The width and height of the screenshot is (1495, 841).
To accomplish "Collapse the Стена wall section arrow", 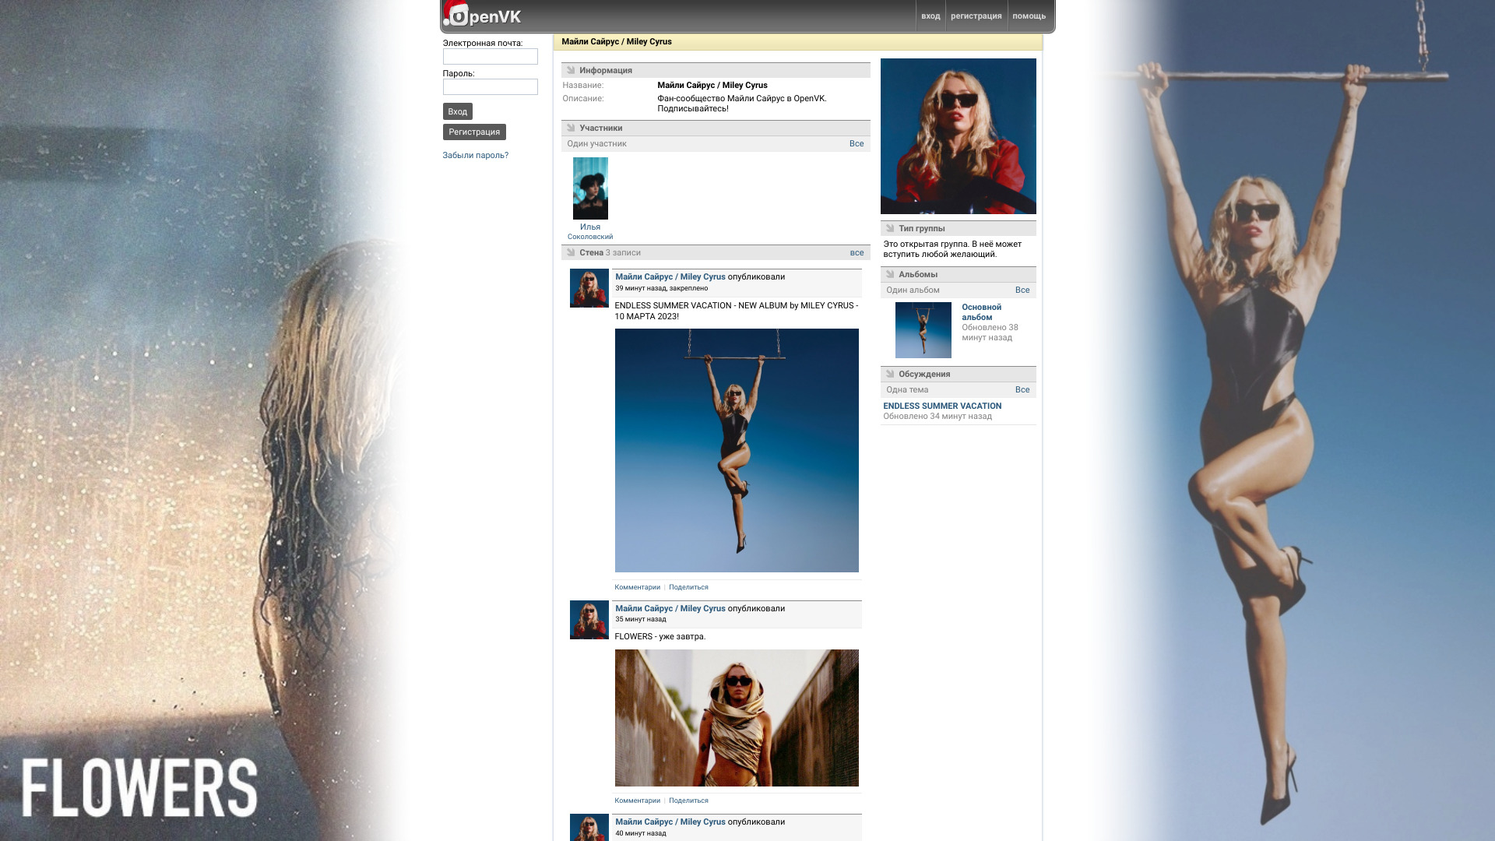I will [571, 252].
